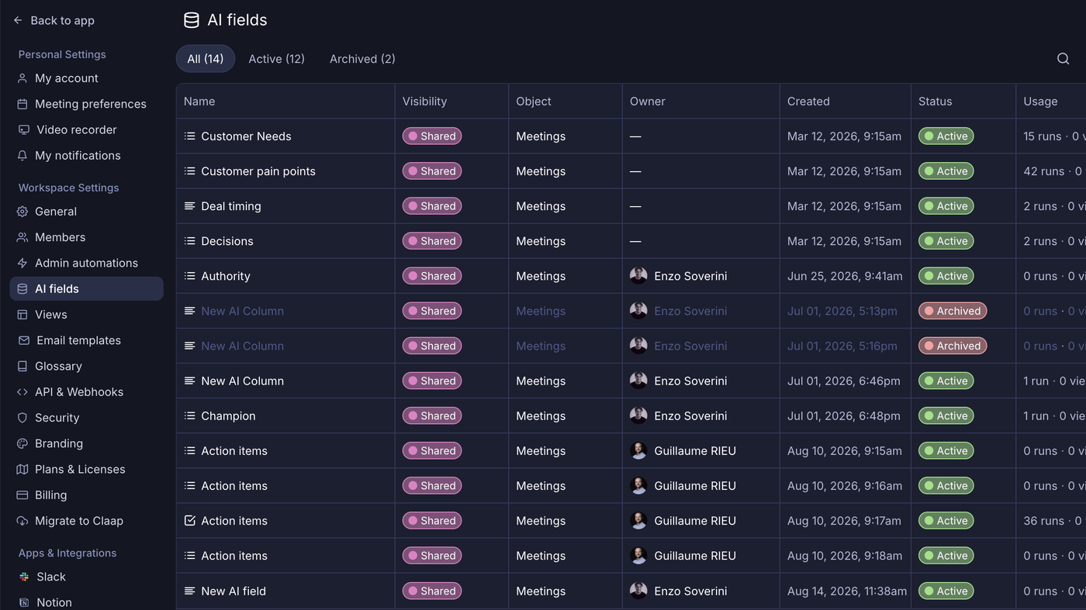Viewport: 1086px width, 610px height.
Task: Click the API & Webhooks code icon
Action: pyautogui.click(x=22, y=392)
